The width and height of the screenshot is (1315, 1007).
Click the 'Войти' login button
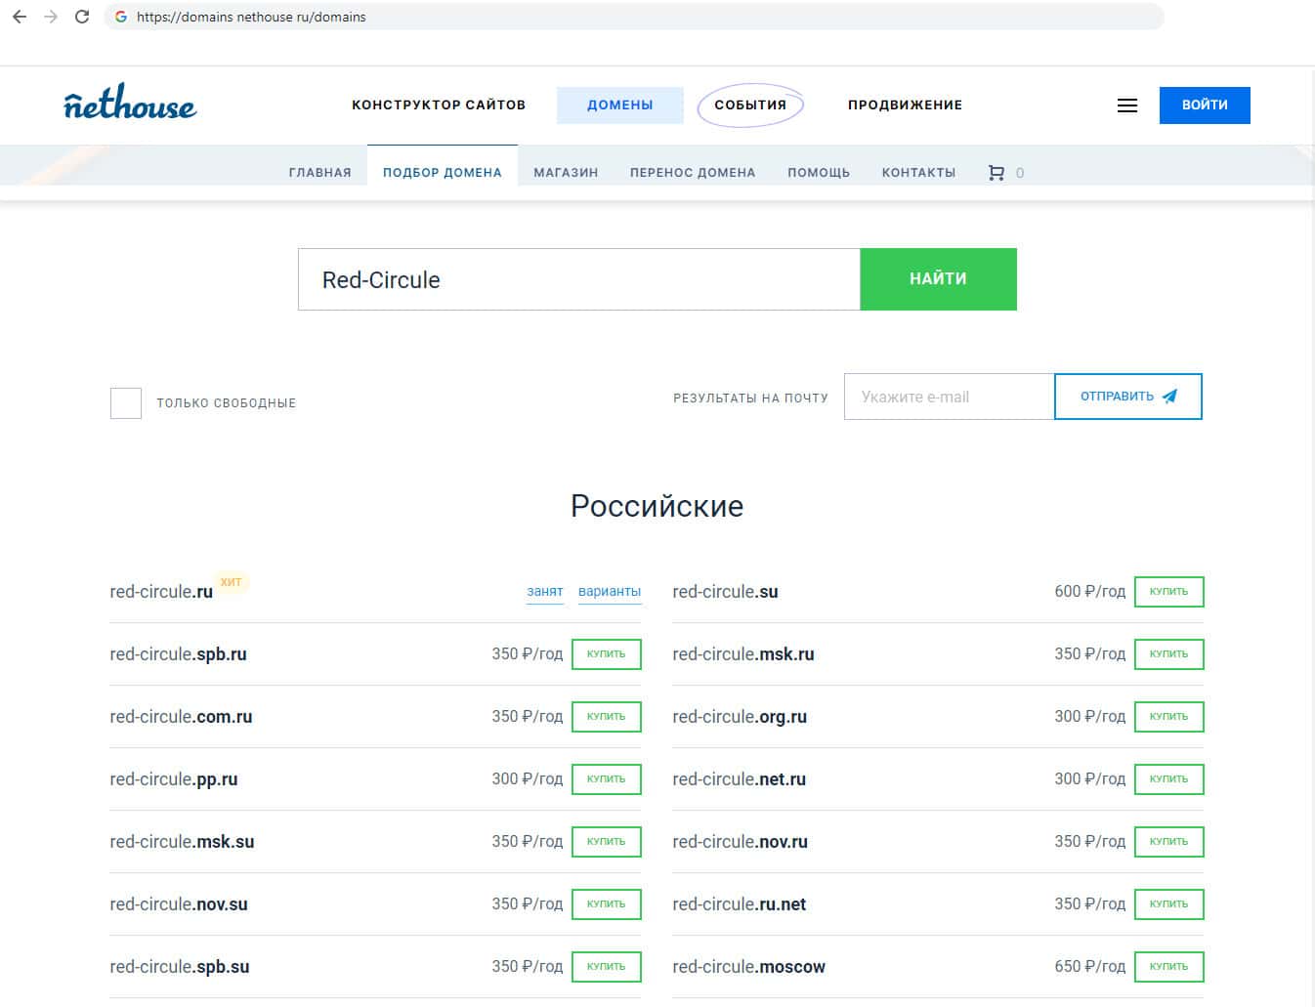click(1204, 105)
